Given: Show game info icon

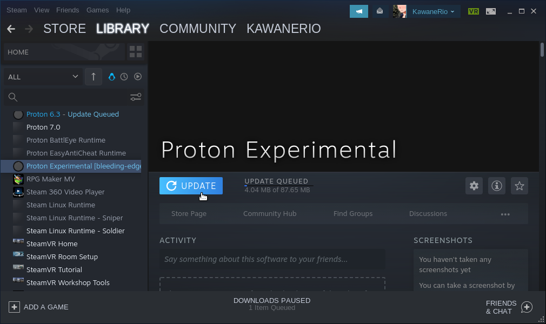Looking at the screenshot, I should 497,186.
